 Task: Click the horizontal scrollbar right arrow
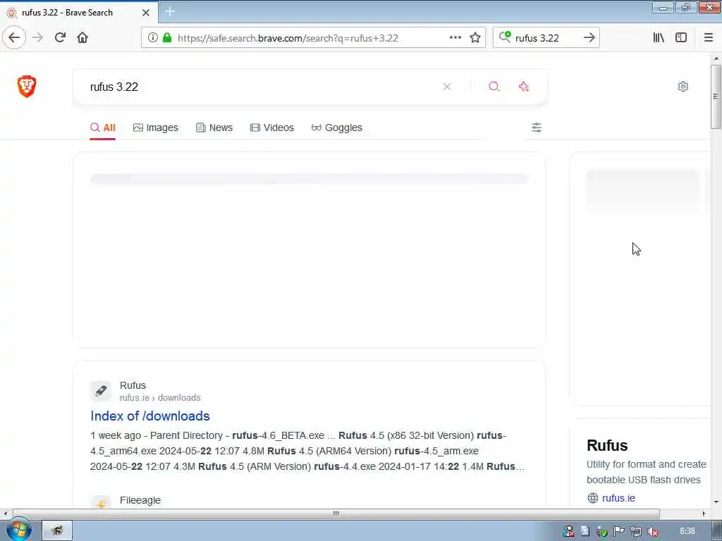(704, 514)
